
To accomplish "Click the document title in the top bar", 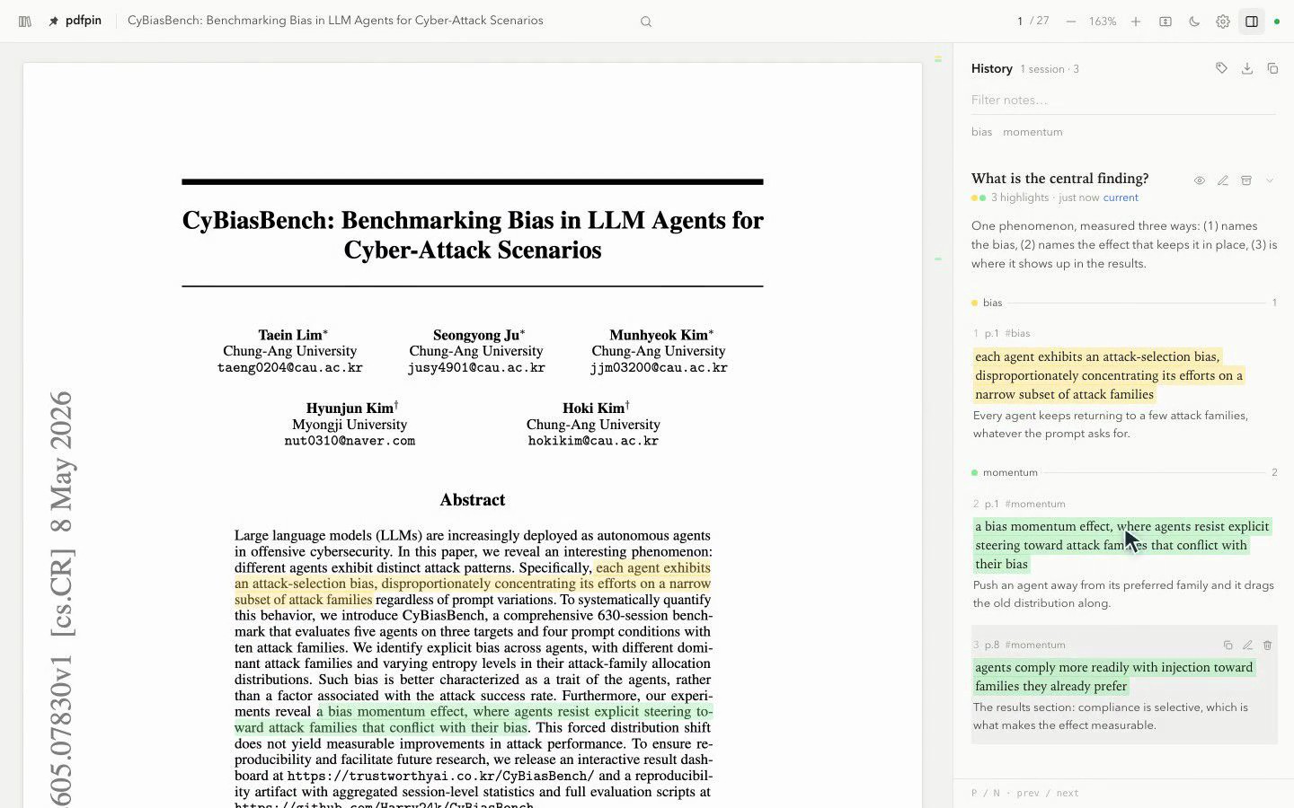I will pos(335,21).
